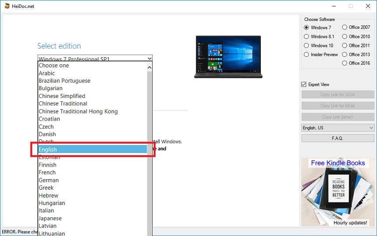Pick Greek from the dropdown list
The width and height of the screenshot is (377, 236).
pos(92,187)
